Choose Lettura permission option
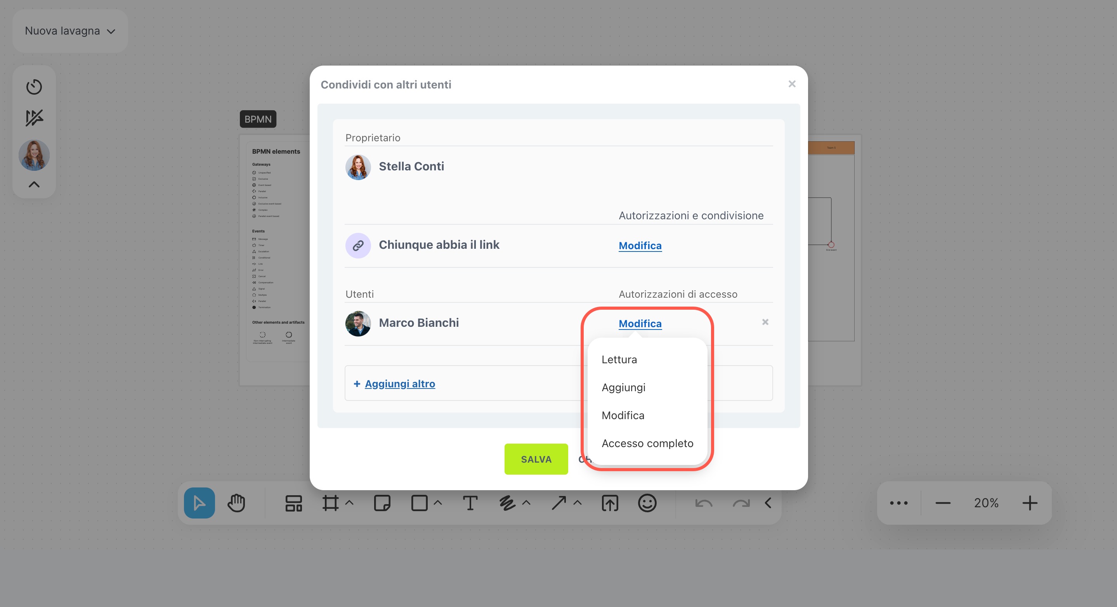 coord(619,359)
